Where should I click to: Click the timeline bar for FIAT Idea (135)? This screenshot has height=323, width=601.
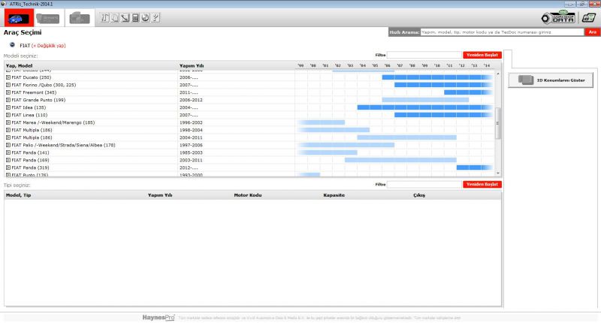[x=424, y=107]
